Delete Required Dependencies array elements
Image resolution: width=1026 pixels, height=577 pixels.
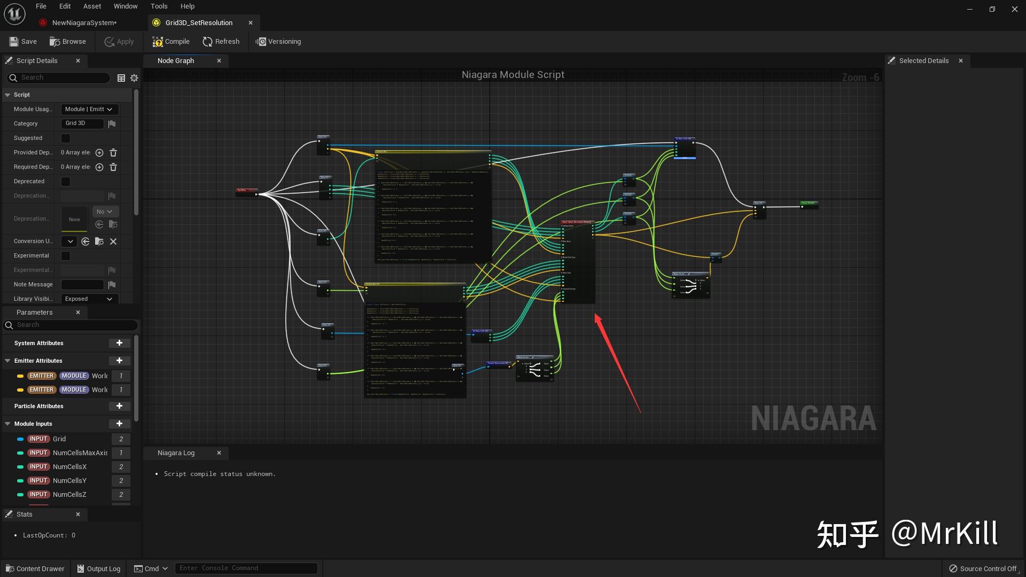click(x=113, y=167)
